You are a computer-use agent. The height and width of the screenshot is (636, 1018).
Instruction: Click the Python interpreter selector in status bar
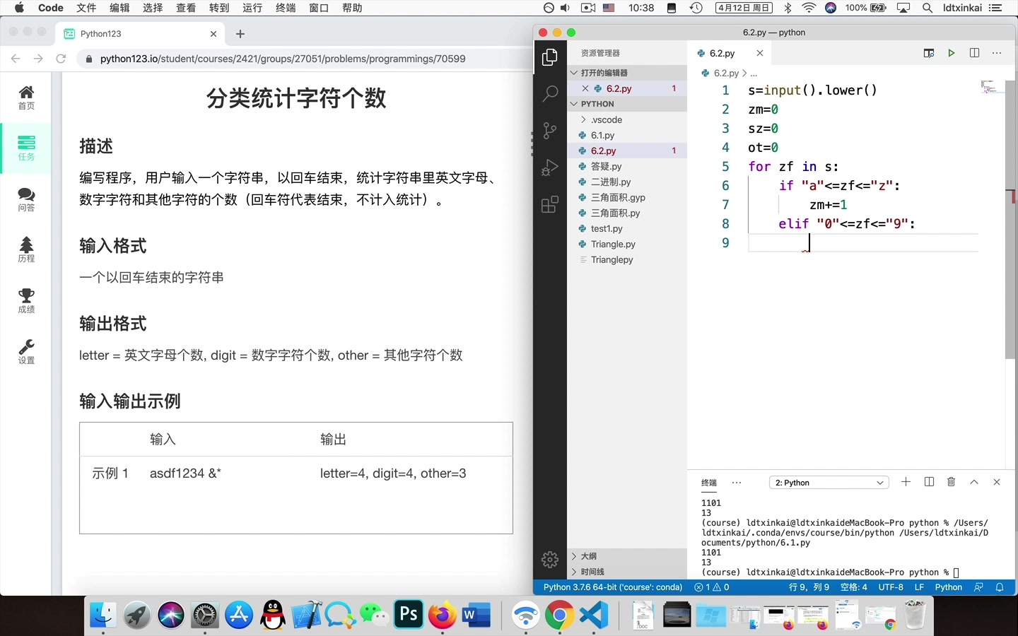[x=612, y=587]
